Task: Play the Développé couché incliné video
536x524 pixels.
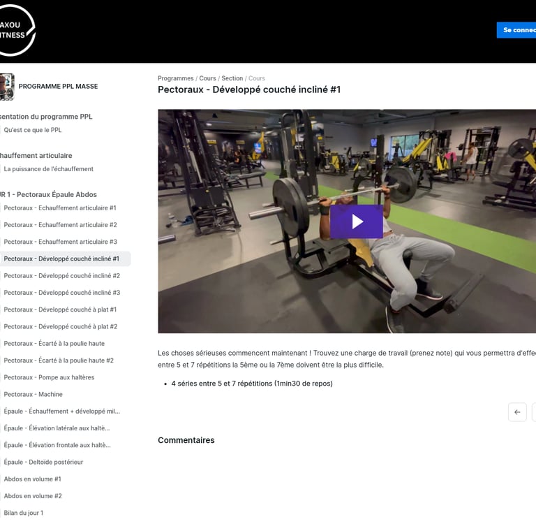Action: [x=356, y=221]
